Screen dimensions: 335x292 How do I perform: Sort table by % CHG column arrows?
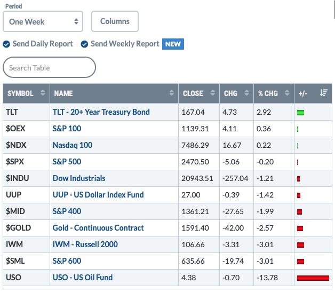[x=287, y=93]
